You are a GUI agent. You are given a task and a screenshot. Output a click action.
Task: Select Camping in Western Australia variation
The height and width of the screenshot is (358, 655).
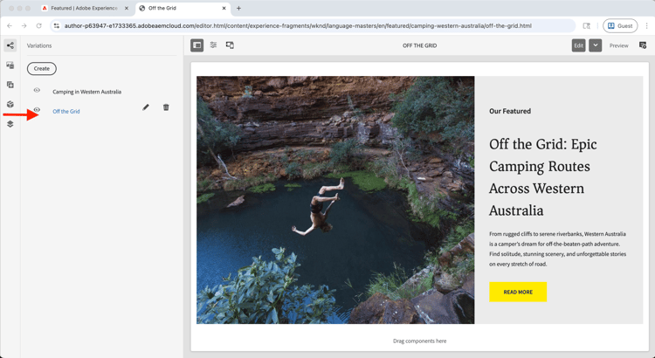86,92
